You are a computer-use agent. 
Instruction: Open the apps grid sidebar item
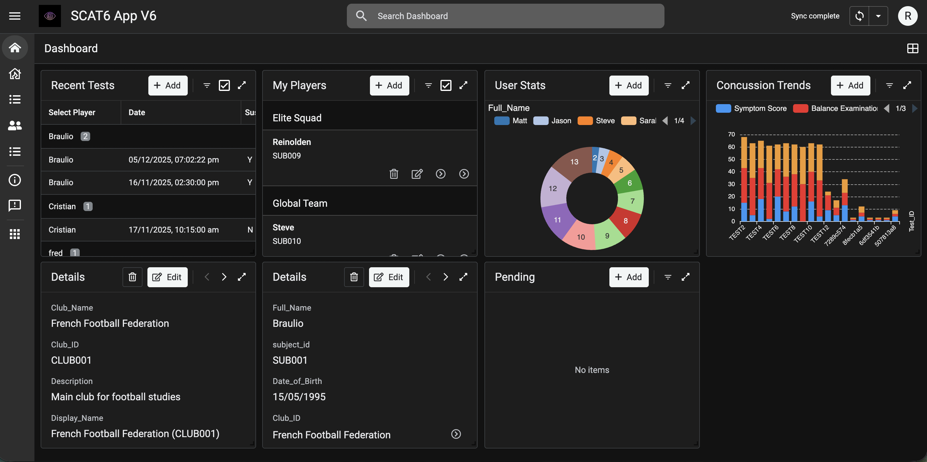(x=15, y=234)
